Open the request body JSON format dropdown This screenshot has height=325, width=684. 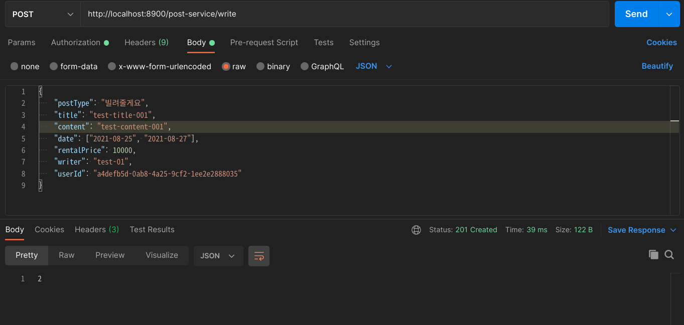point(374,66)
